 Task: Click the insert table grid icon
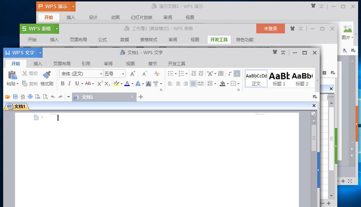[221, 74]
